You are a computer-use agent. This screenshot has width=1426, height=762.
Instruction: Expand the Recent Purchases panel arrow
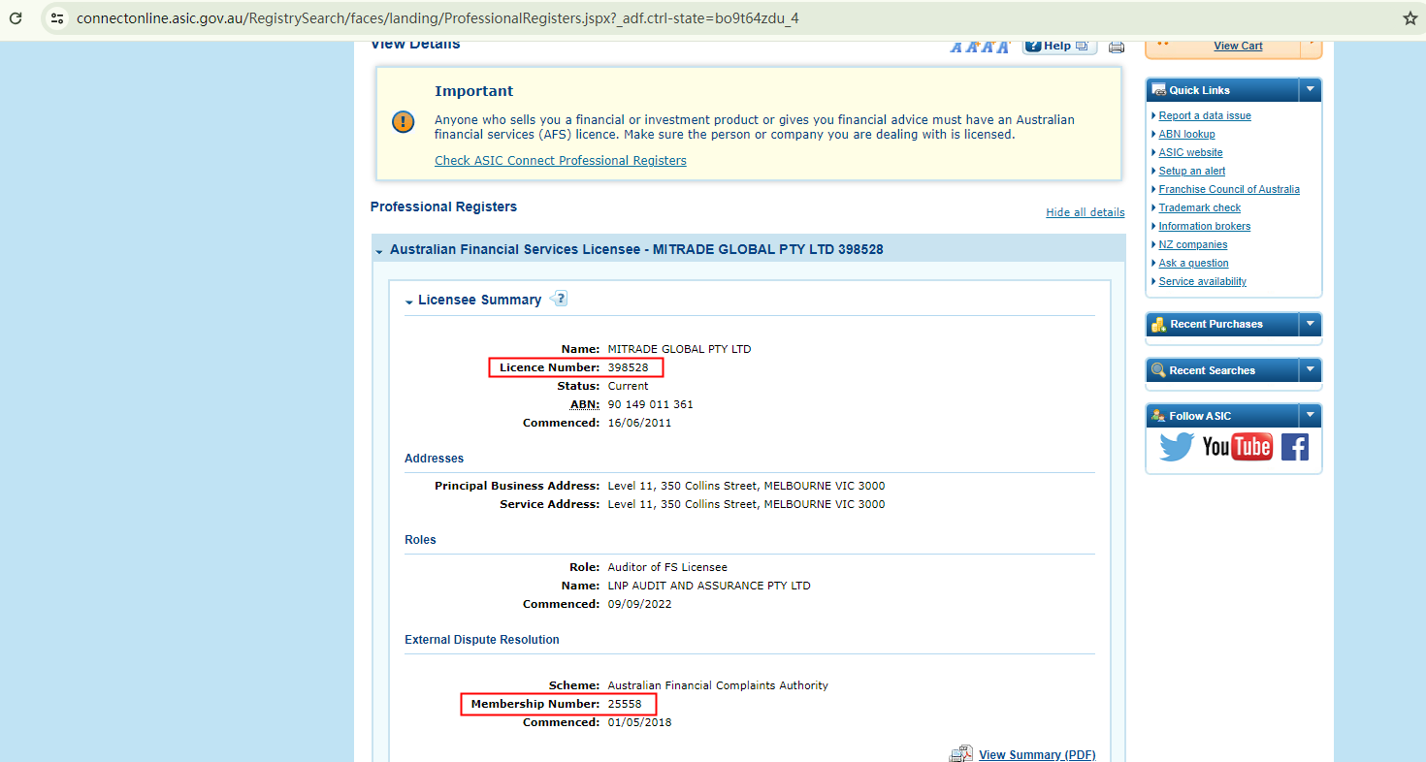coord(1311,324)
